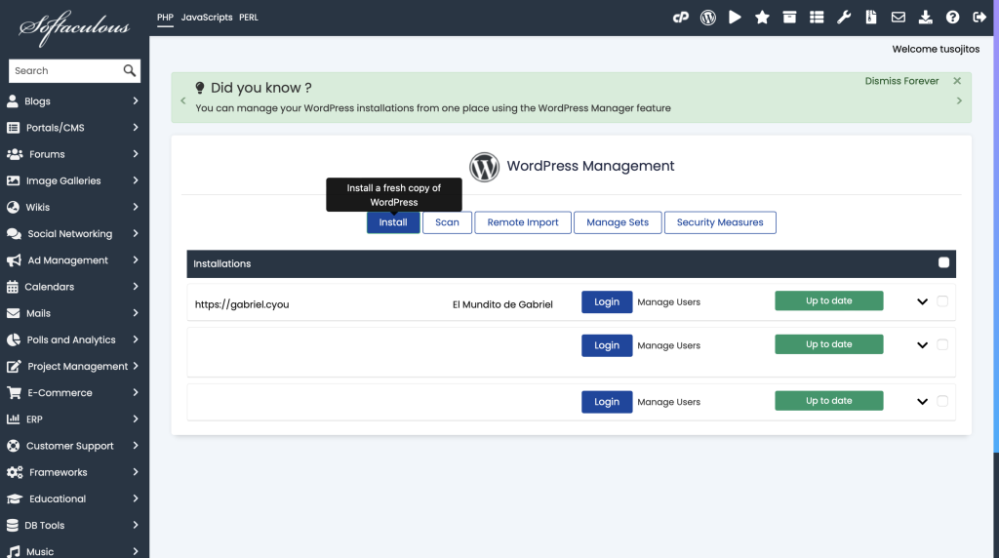Click the Remote Import button
Image resolution: width=999 pixels, height=558 pixels.
(x=523, y=222)
